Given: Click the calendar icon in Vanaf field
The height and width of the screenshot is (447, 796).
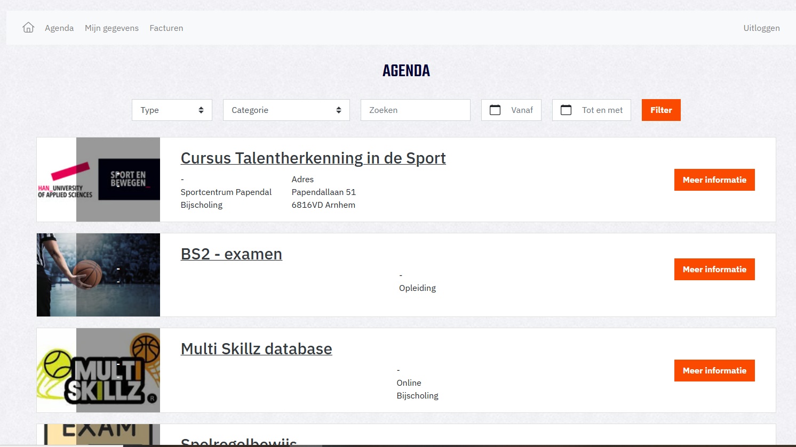Looking at the screenshot, I should click(x=495, y=110).
